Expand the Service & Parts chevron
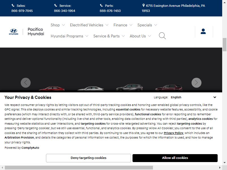The height and width of the screenshot is (170, 227). pos(123,36)
